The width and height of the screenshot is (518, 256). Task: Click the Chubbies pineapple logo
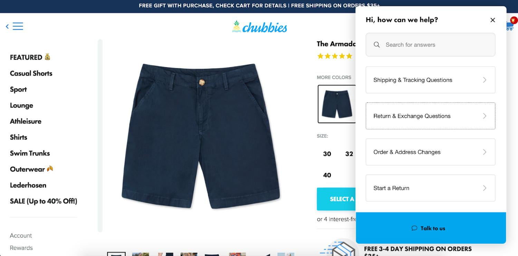[x=259, y=27]
